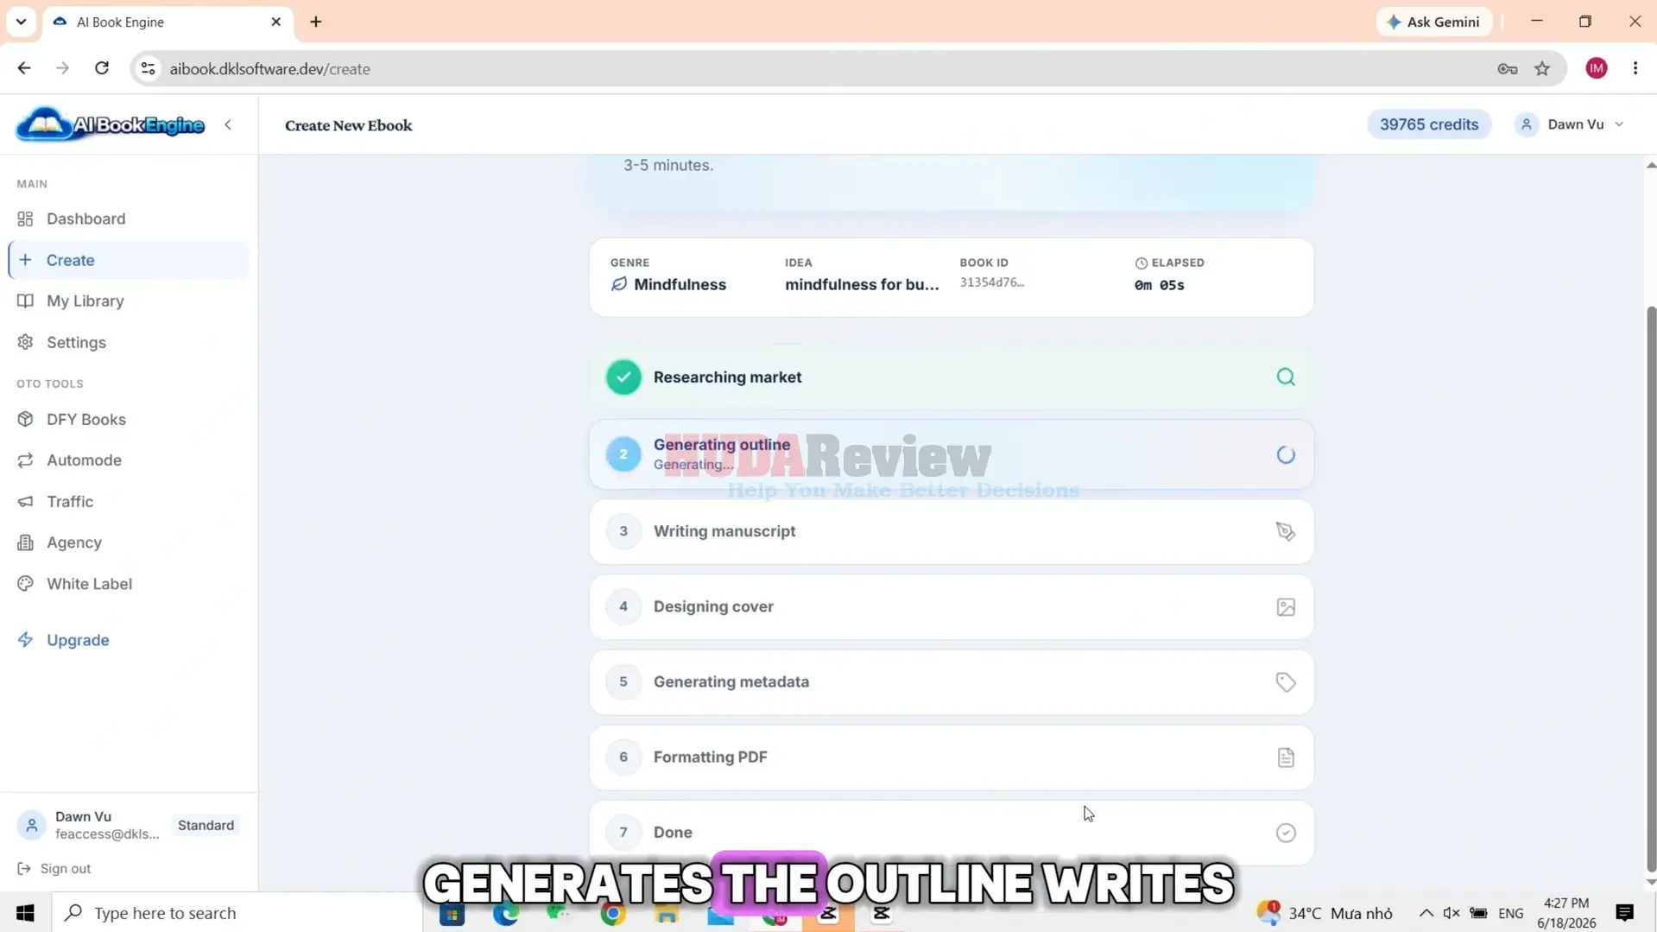The image size is (1657, 932).
Task: Click the Mindfulness genre value
Action: [680, 284]
